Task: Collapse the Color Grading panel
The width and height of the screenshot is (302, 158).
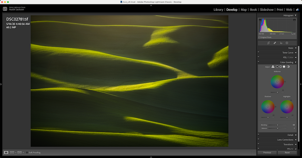Action: point(296,62)
